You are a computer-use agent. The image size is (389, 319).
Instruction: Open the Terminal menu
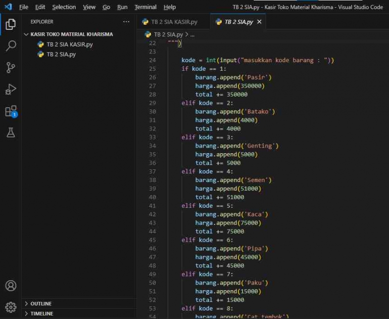tap(145, 7)
